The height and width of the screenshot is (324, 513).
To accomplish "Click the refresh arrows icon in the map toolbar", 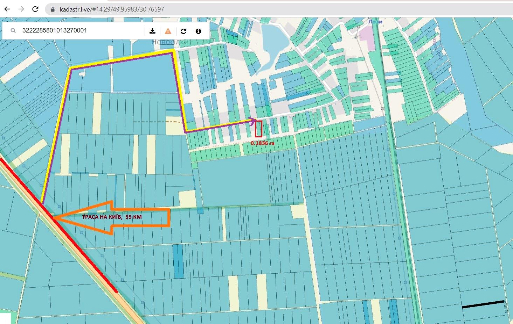I will click(183, 31).
